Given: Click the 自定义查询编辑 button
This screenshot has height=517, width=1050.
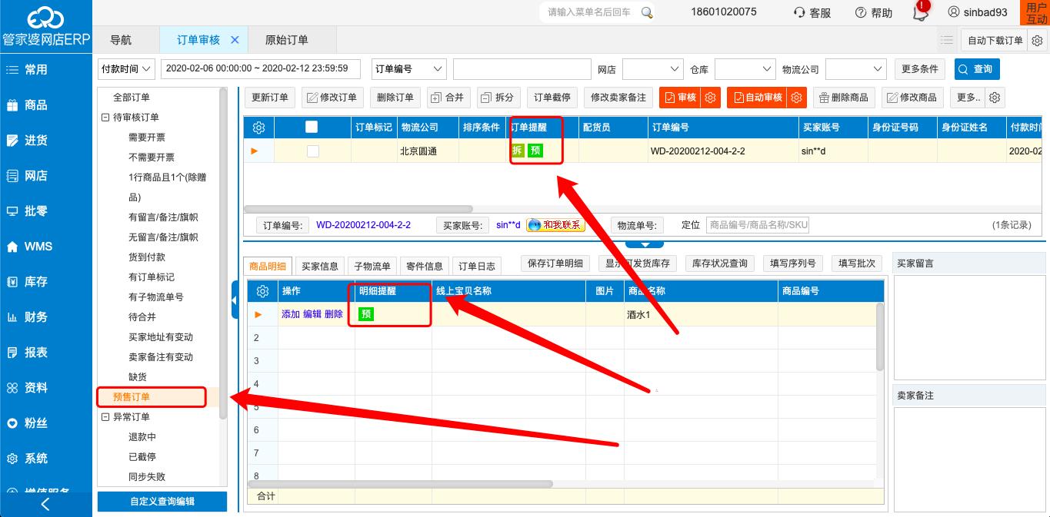Looking at the screenshot, I should [162, 502].
